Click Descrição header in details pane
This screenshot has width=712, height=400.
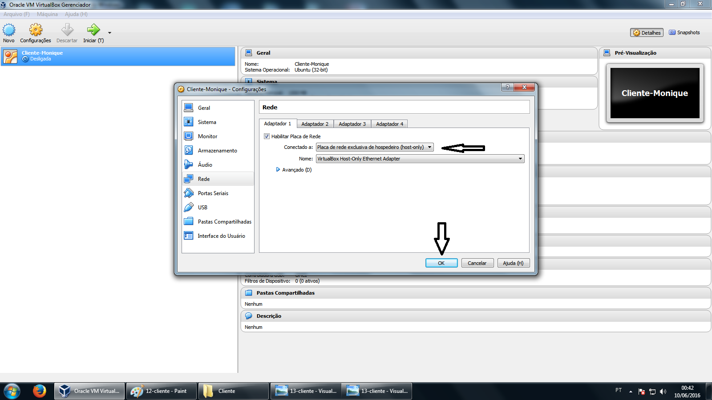(x=476, y=316)
